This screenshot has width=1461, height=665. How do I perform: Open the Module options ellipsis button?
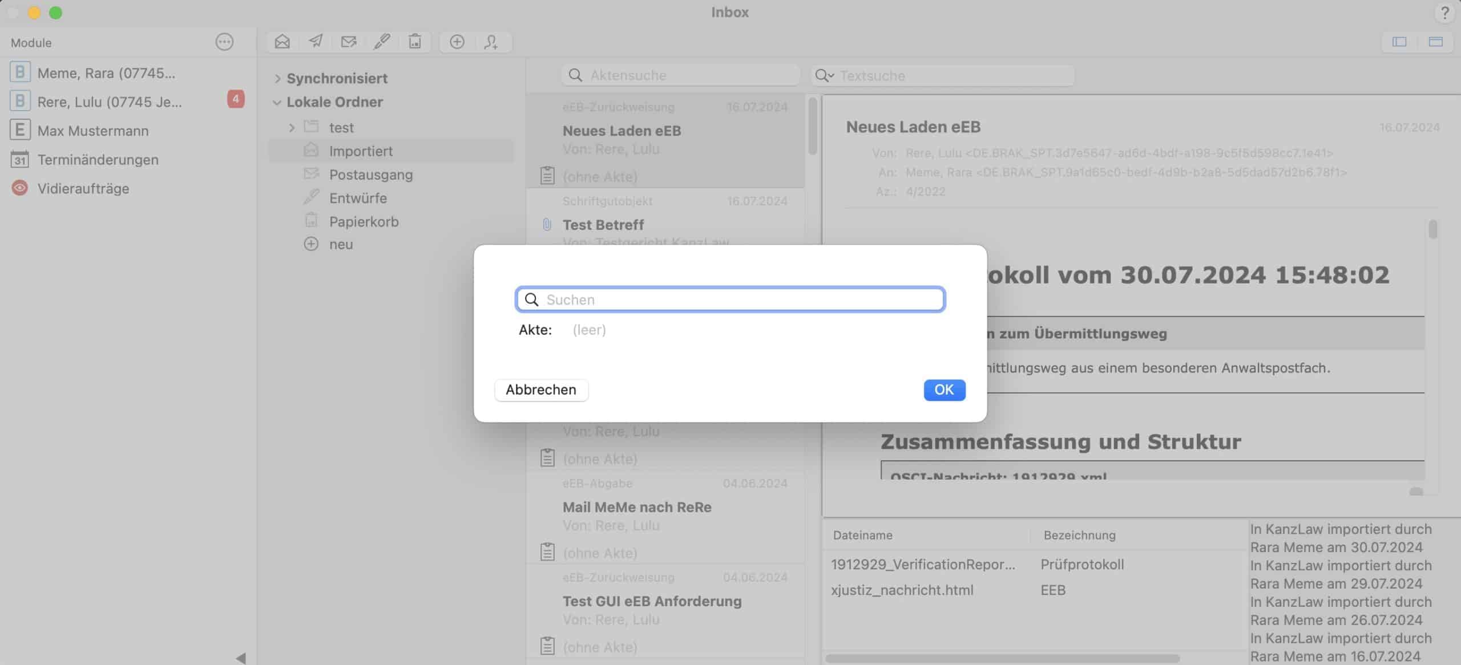tap(224, 42)
